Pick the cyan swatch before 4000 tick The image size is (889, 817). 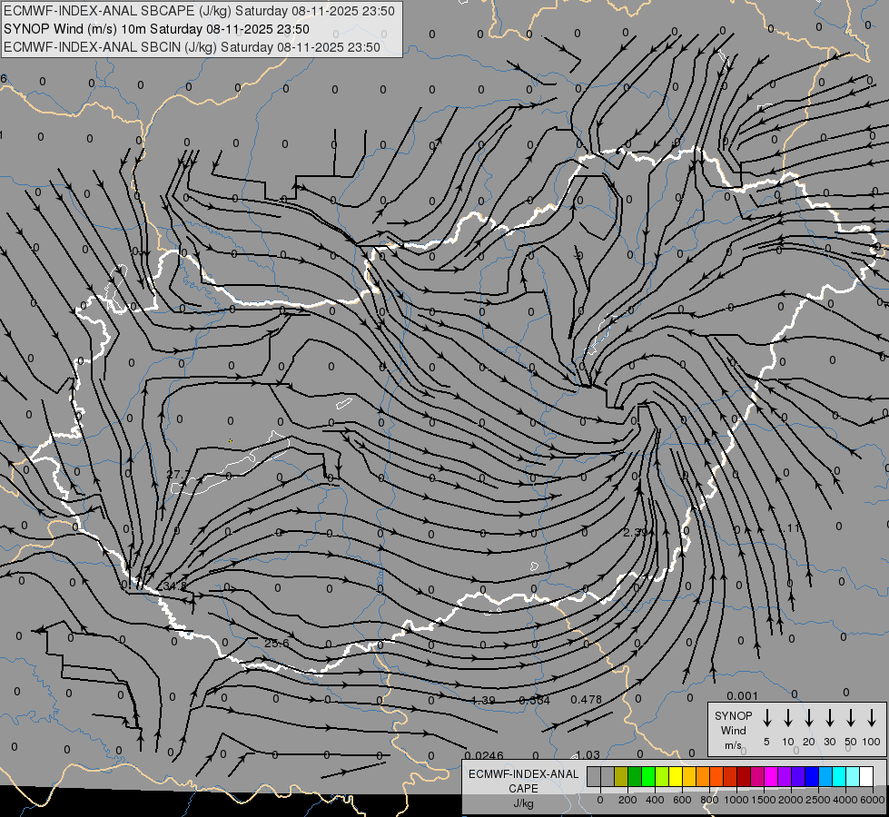839,776
